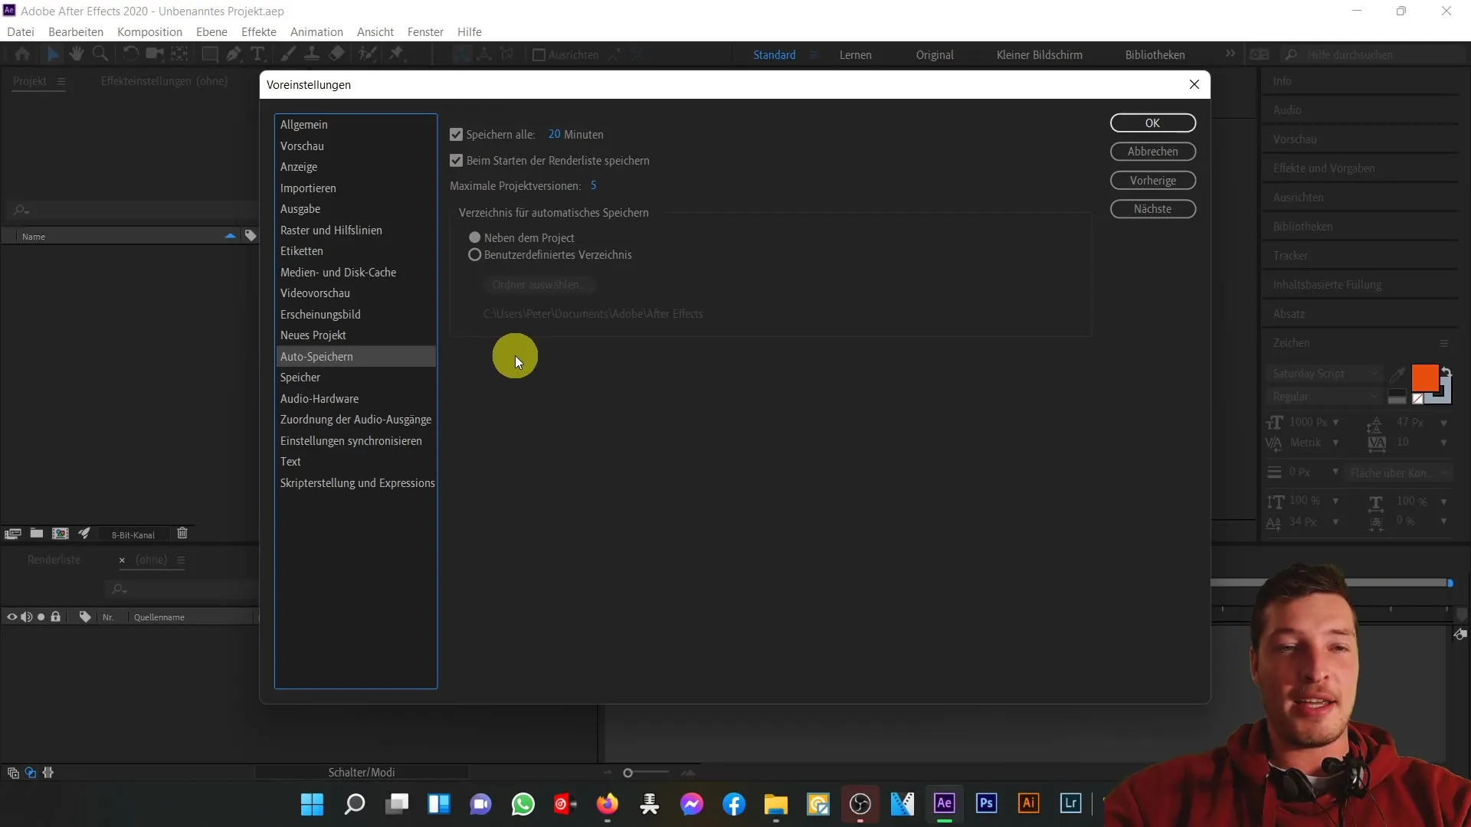Viewport: 1471px width, 827px height.
Task: Toggle Beim Starten der Renderliste speichern
Action: (456, 159)
